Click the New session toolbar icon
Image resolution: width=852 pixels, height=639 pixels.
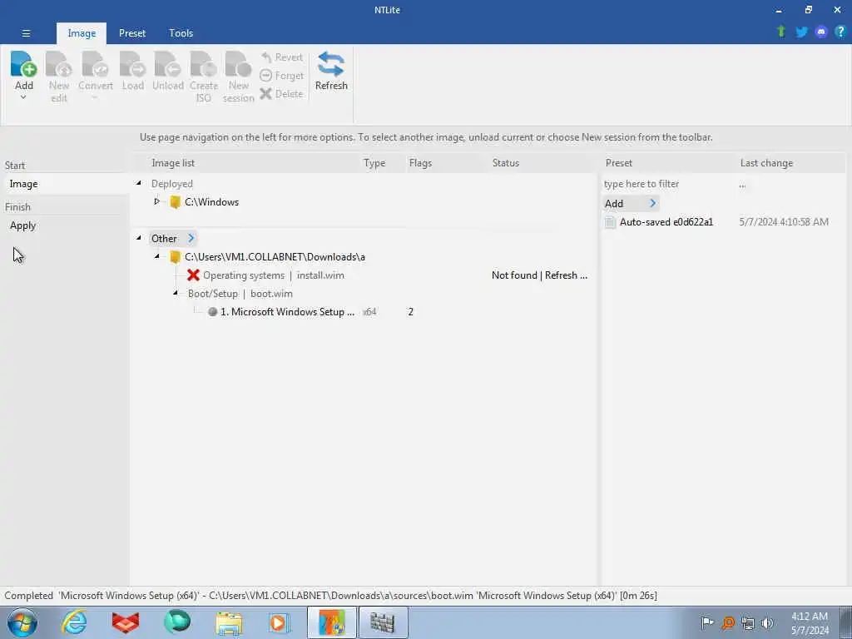238,64
